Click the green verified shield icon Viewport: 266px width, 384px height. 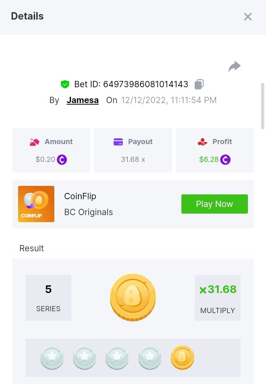pos(65,84)
